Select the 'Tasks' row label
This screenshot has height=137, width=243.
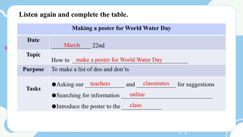tap(33, 89)
